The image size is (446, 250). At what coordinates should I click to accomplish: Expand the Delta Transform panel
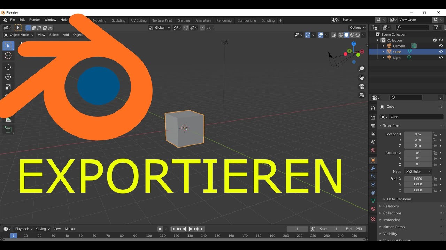pyautogui.click(x=399, y=199)
